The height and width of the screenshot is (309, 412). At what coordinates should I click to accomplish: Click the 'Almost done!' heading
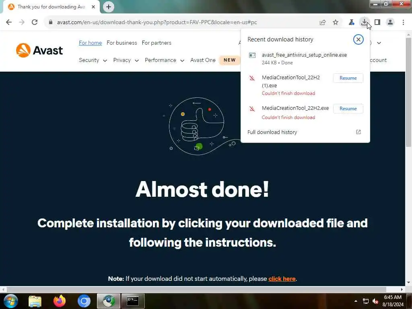pyautogui.click(x=202, y=189)
